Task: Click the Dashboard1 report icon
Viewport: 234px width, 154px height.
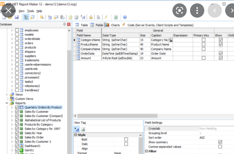Action: 21,146
